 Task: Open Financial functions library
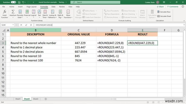click(x=27, y=14)
